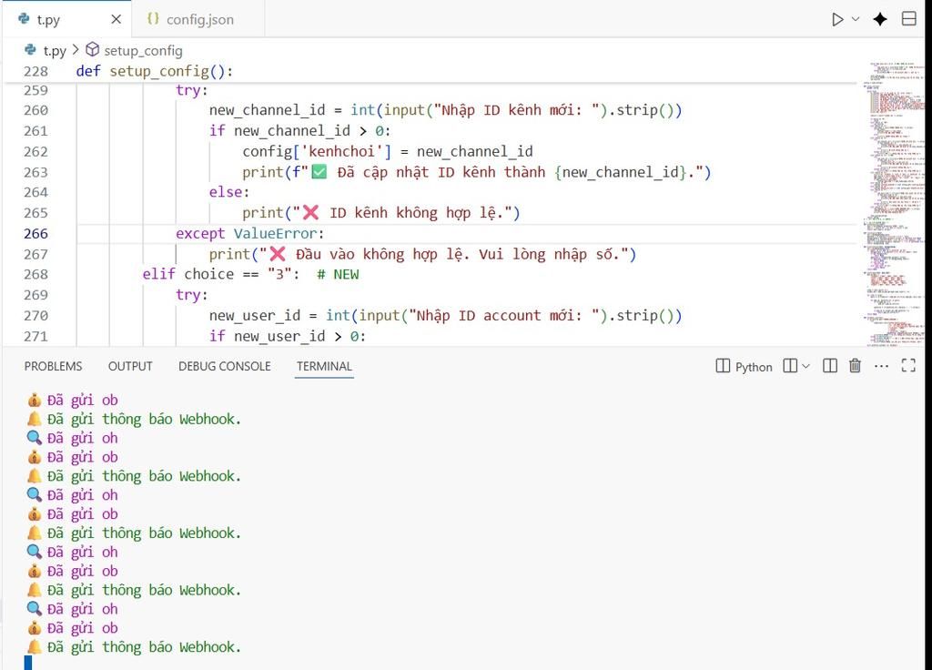
Task: Click Python file icon on t.py tab
Action: (x=24, y=19)
